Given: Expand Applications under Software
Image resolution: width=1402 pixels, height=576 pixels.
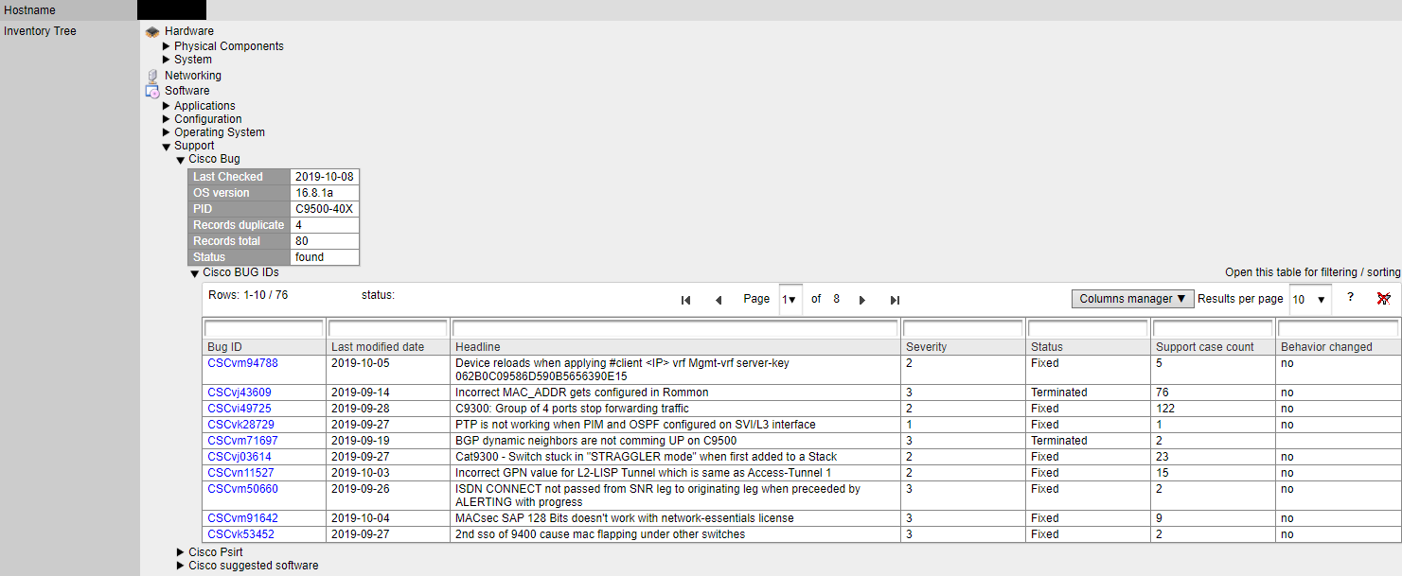Looking at the screenshot, I should [167, 106].
